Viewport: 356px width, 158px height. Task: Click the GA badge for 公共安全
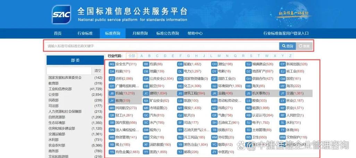pos(146,79)
